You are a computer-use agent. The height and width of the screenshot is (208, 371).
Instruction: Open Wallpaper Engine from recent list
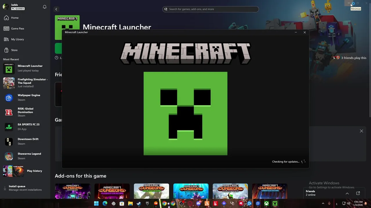pyautogui.click(x=25, y=98)
